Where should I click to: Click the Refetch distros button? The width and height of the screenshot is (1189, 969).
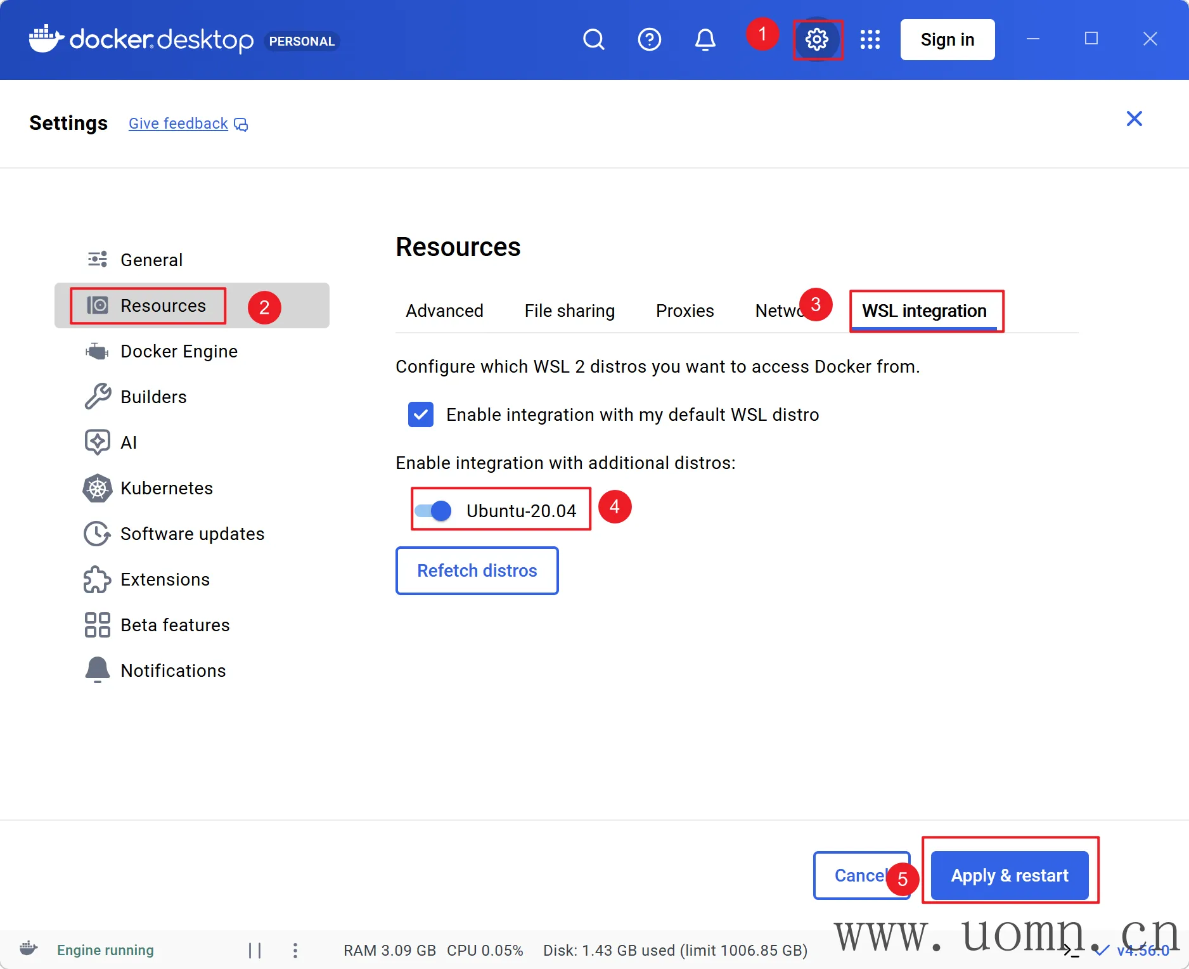click(477, 570)
